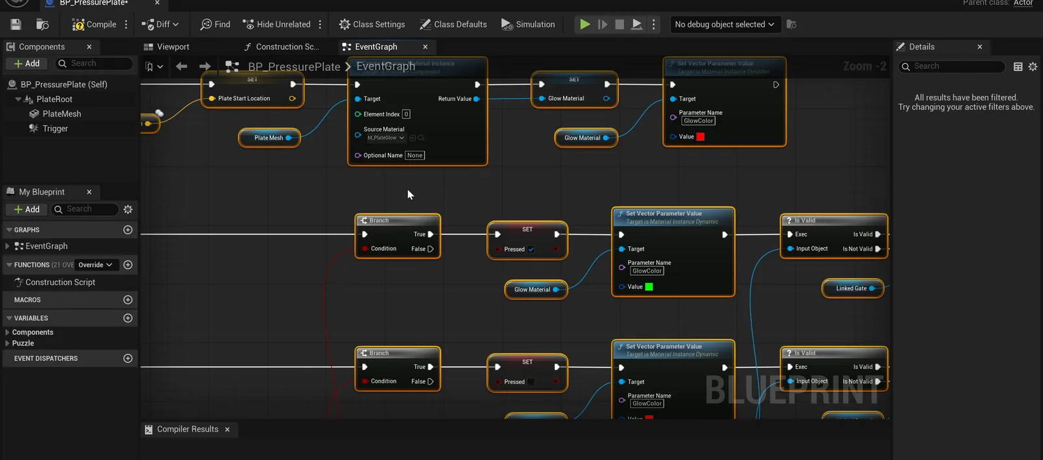Compile the blueprint

(95, 24)
